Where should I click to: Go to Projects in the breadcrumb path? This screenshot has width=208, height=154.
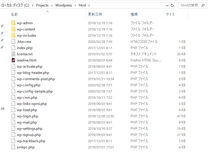click(x=42, y=5)
